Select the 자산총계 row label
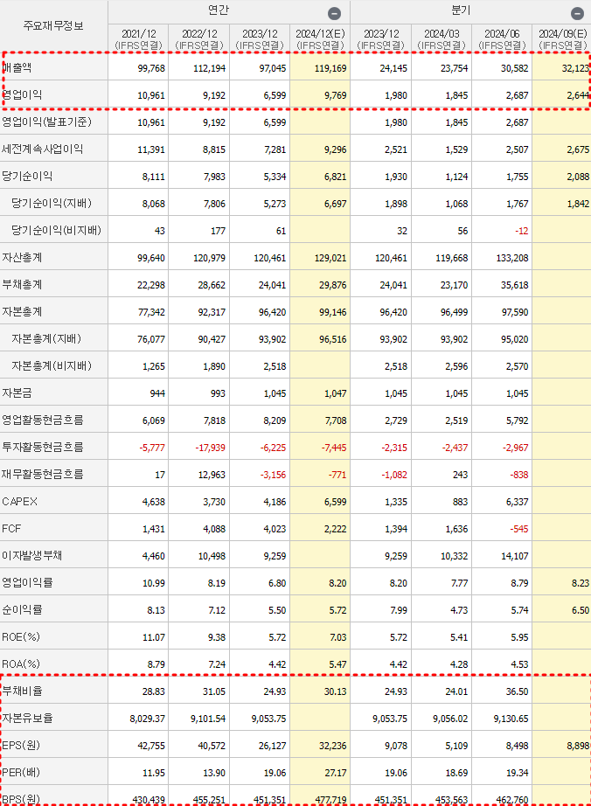The width and height of the screenshot is (591, 806). (x=22, y=257)
